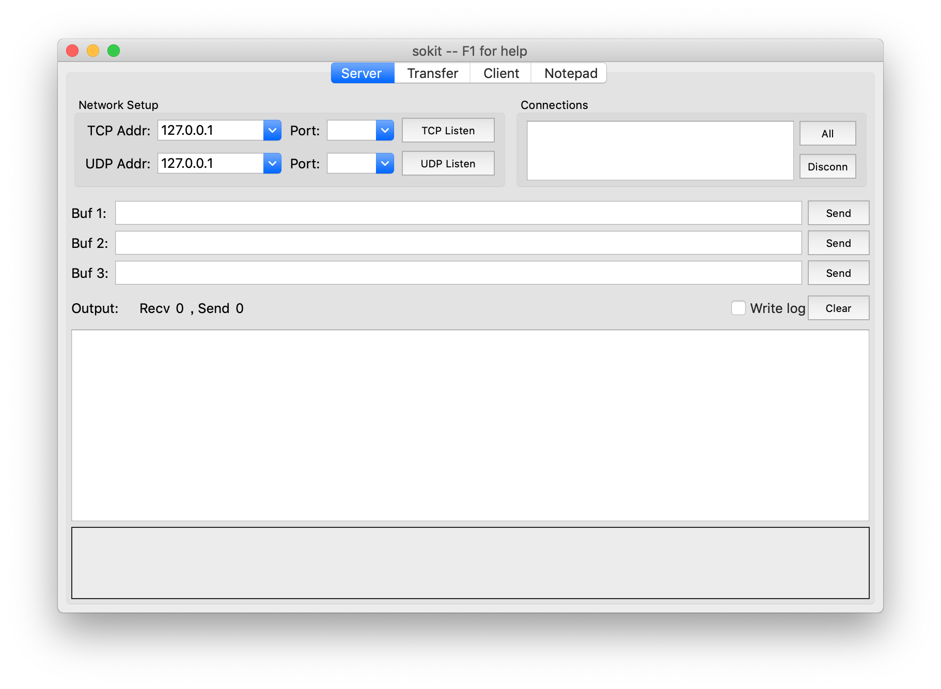Expand the TCP Addr dropdown arrow
This screenshot has height=689, width=941.
tap(272, 131)
